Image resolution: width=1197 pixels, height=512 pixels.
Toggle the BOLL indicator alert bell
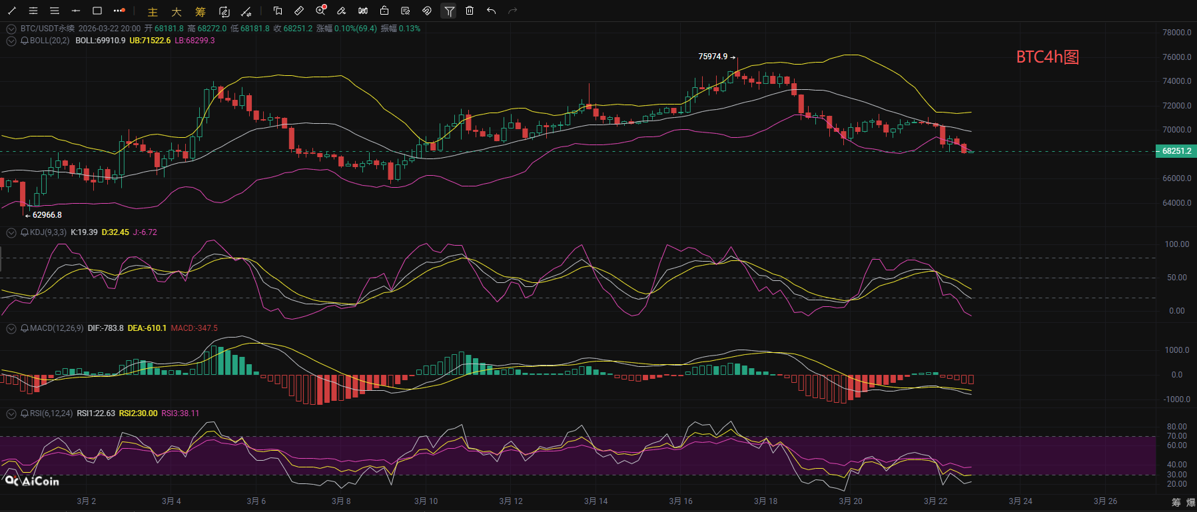tap(25, 41)
